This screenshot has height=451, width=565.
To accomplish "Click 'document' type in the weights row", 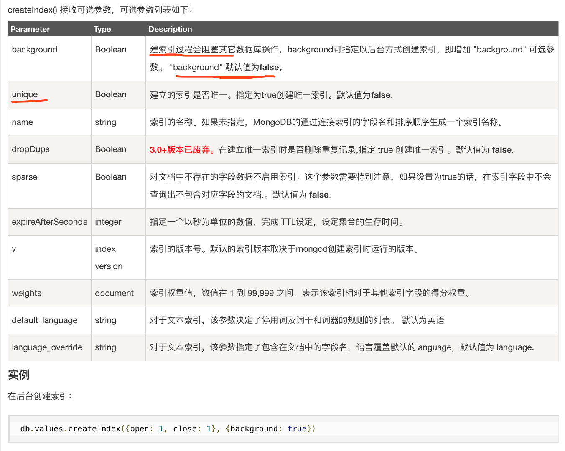I will (x=115, y=293).
